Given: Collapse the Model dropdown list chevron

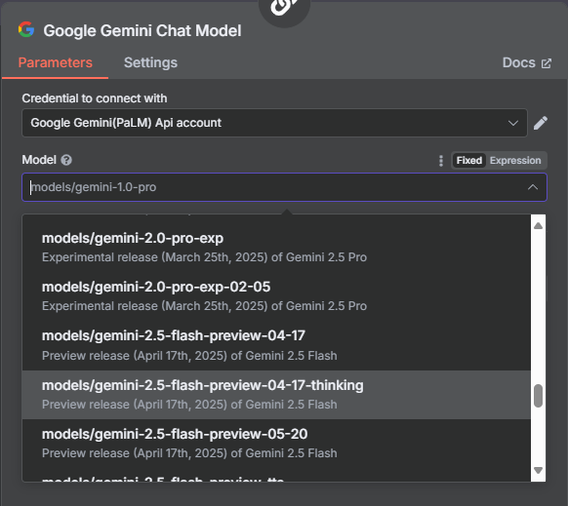Looking at the screenshot, I should point(533,187).
